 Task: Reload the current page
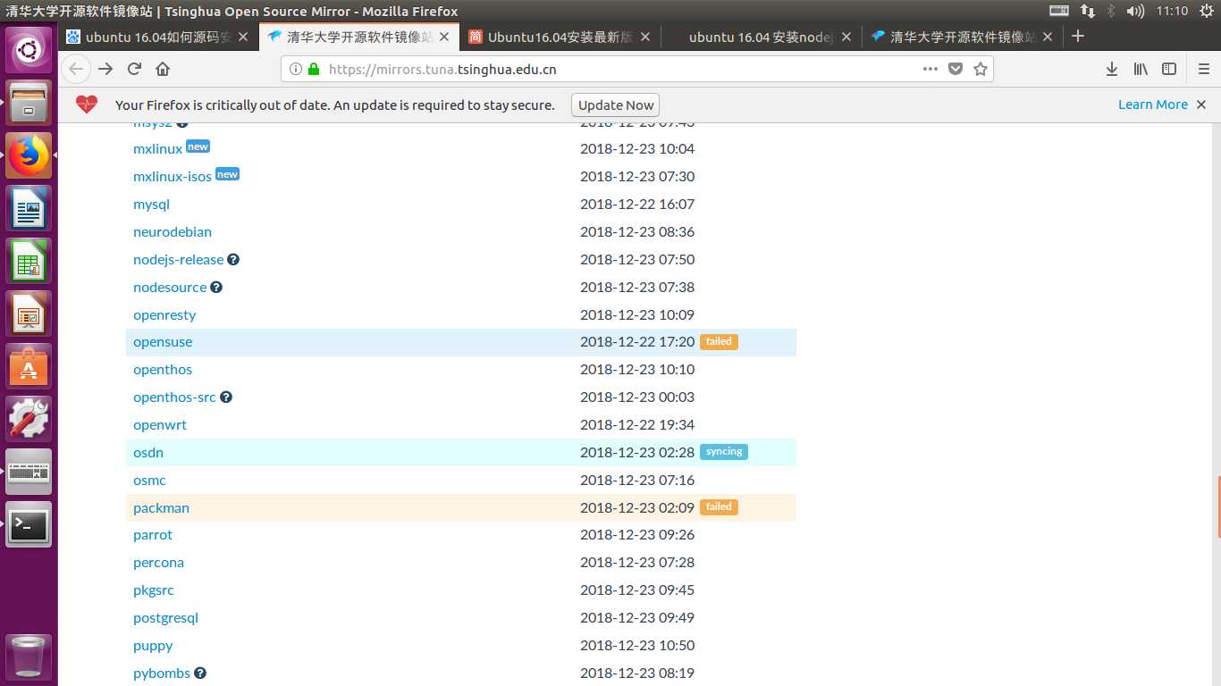pyautogui.click(x=134, y=69)
